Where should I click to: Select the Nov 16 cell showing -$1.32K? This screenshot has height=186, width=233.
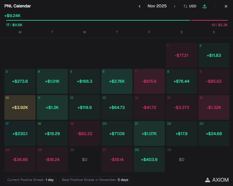(214, 107)
